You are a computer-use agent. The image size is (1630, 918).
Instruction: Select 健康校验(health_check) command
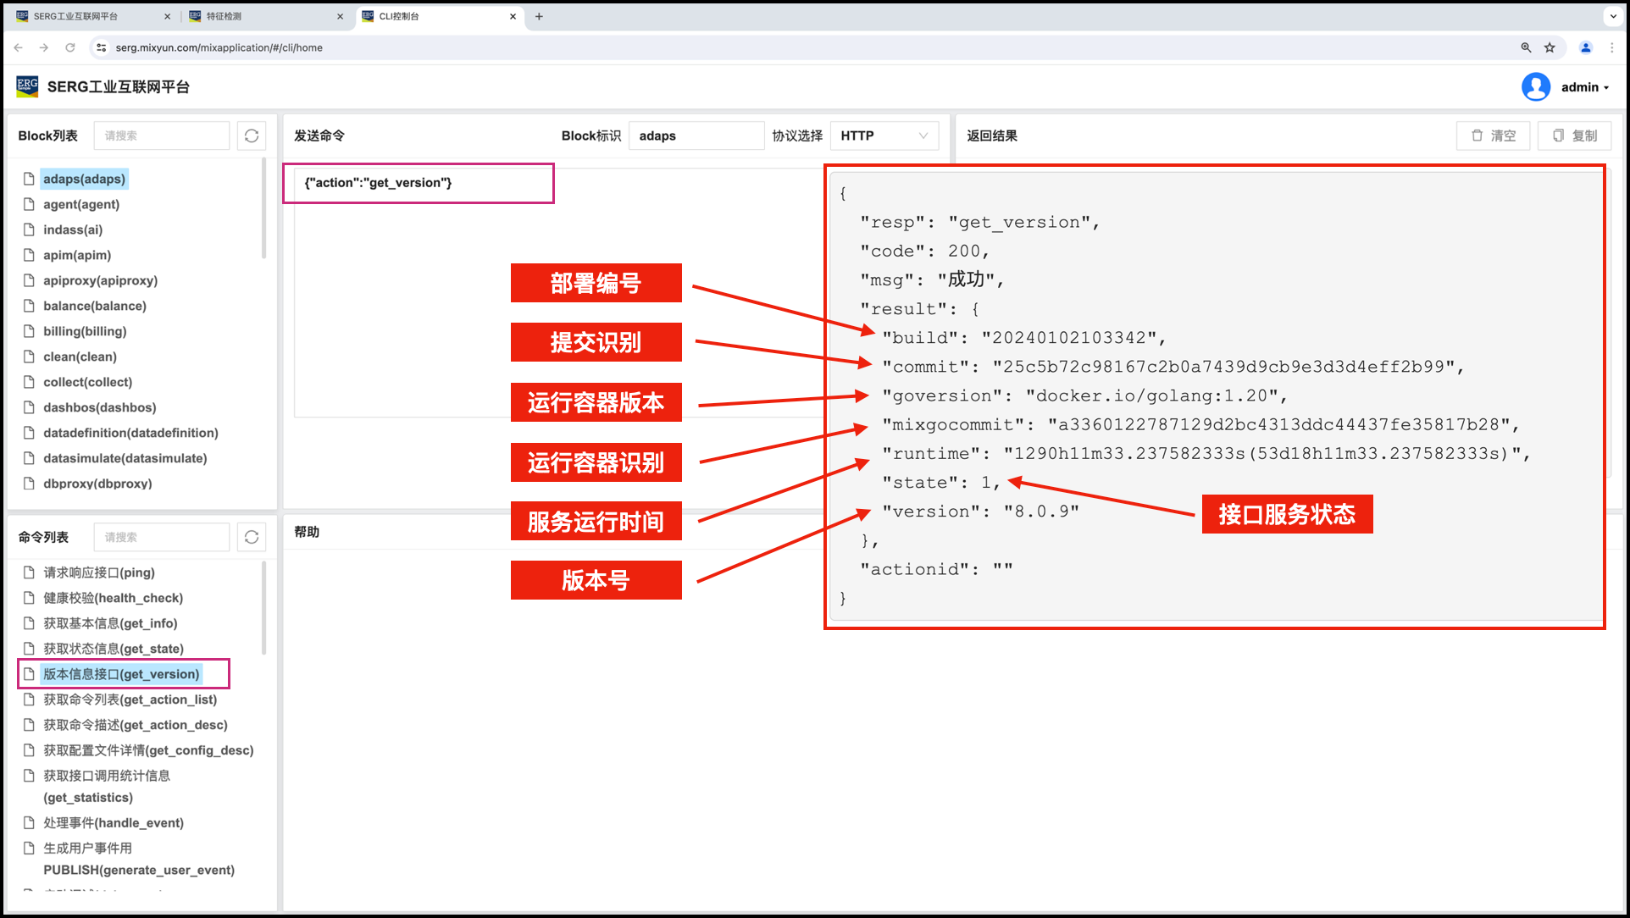coord(113,598)
